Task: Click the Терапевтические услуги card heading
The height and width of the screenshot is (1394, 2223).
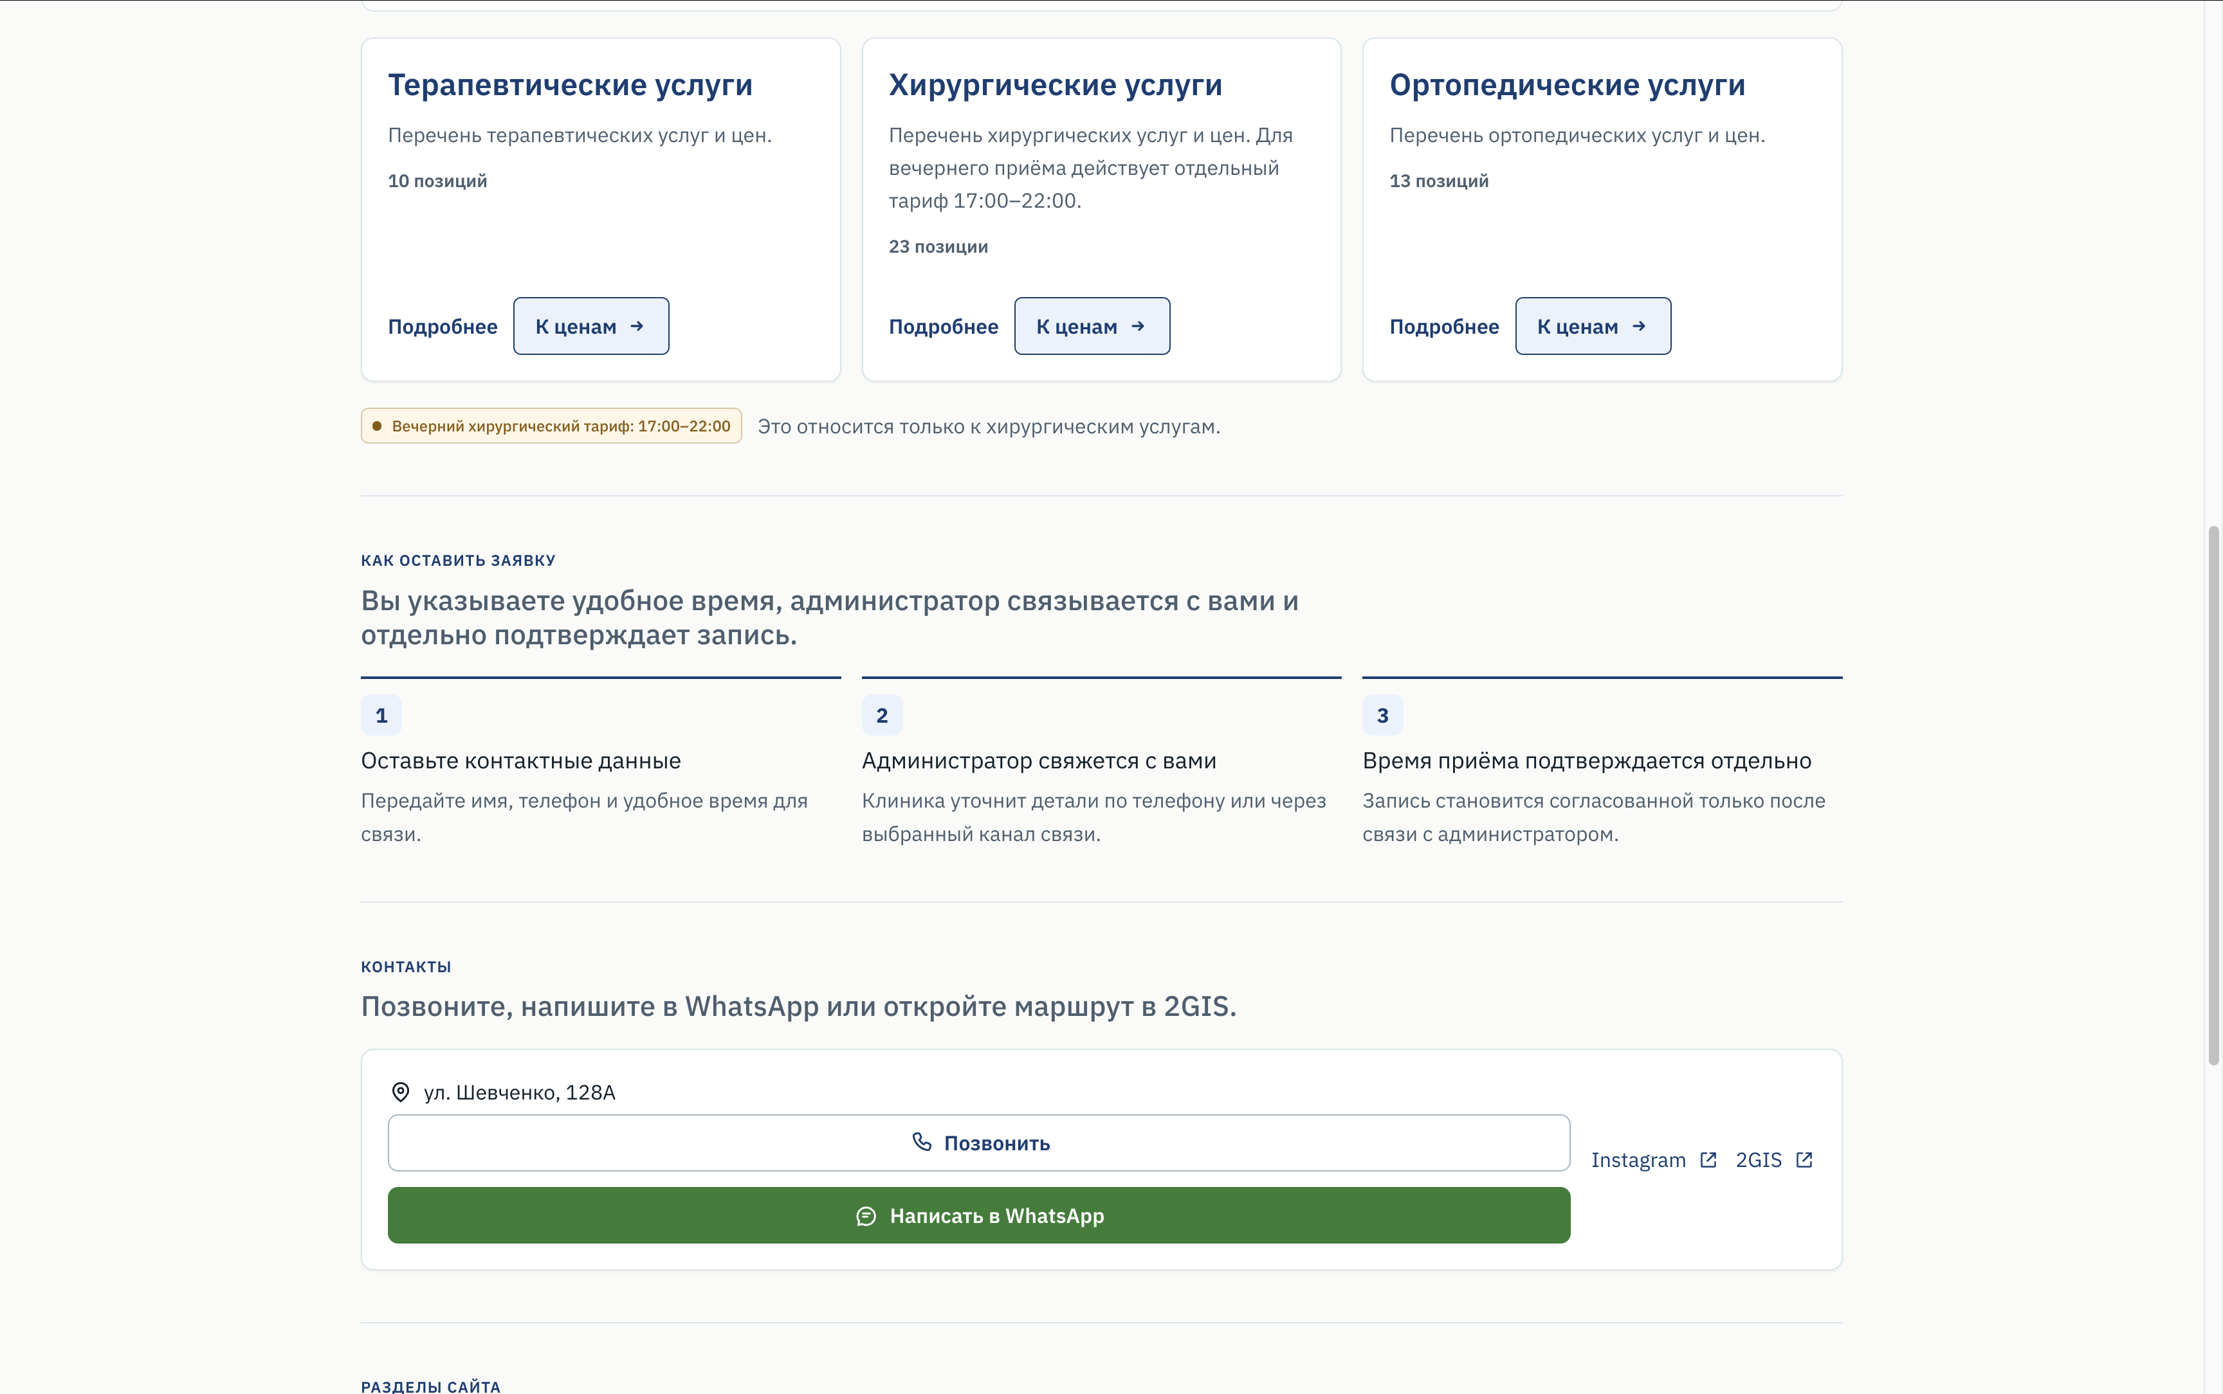Action: (x=570, y=85)
